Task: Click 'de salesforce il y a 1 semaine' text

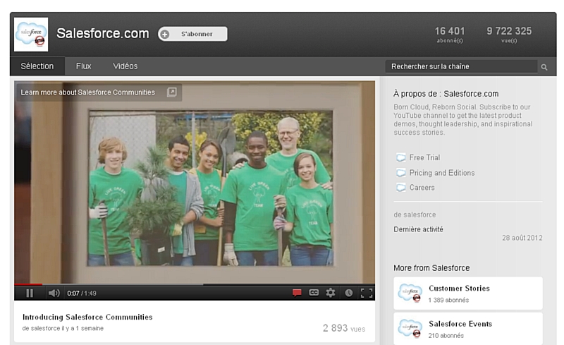Action: pos(63,328)
